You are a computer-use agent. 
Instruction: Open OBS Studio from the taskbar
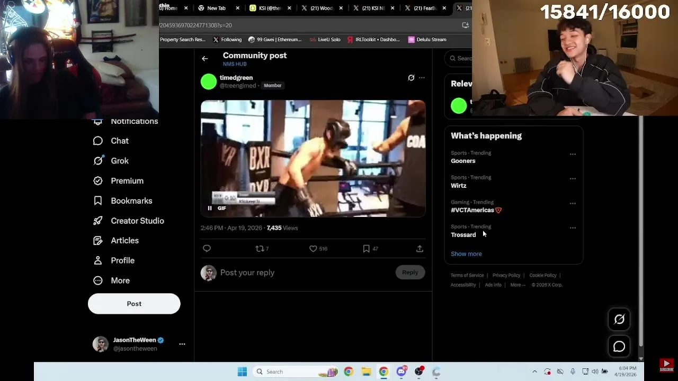coord(419,371)
